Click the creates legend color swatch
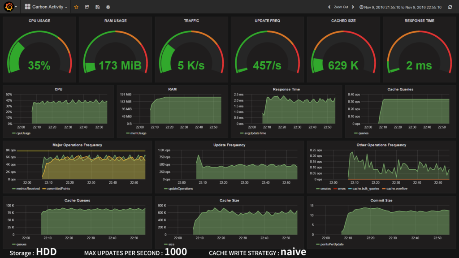This screenshot has height=258, width=459. coord(318,189)
